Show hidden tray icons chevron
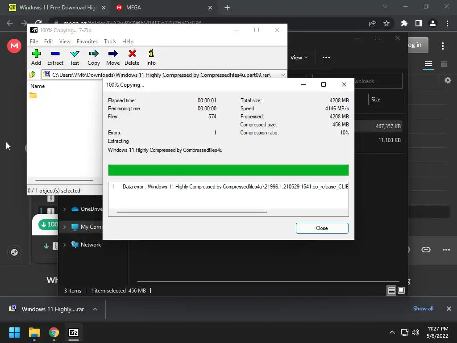The image size is (457, 343). (392, 332)
